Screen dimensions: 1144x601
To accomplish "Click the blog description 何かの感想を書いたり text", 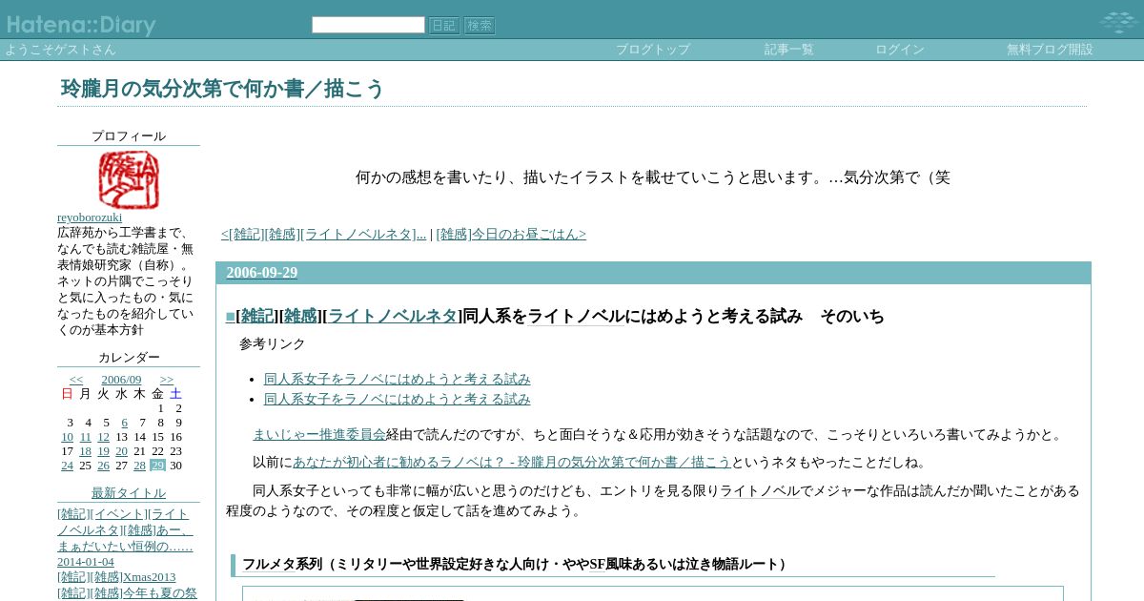I will (653, 177).
